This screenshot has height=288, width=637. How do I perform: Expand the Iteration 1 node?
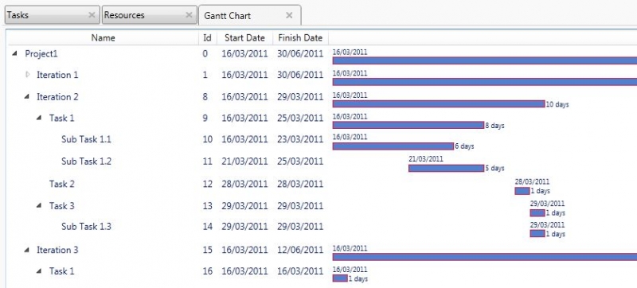click(x=28, y=75)
